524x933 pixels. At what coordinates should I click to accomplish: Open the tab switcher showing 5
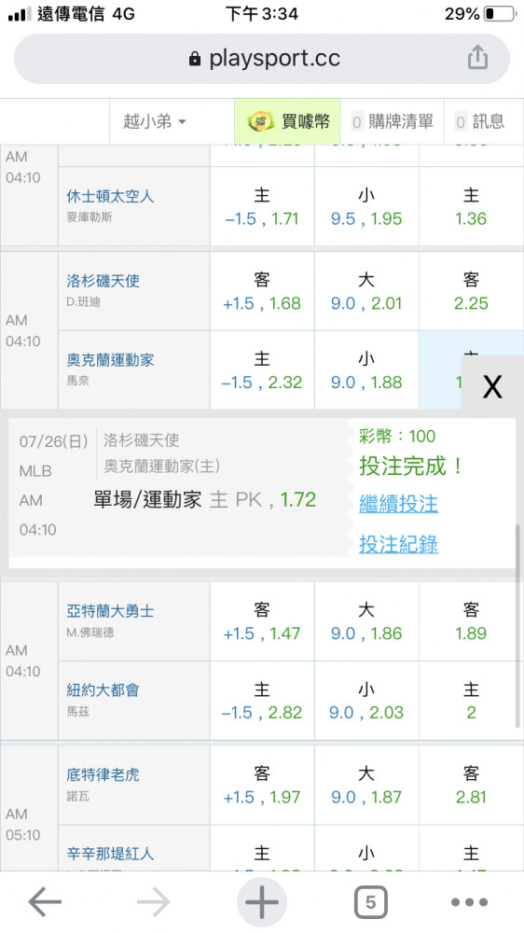click(x=370, y=902)
